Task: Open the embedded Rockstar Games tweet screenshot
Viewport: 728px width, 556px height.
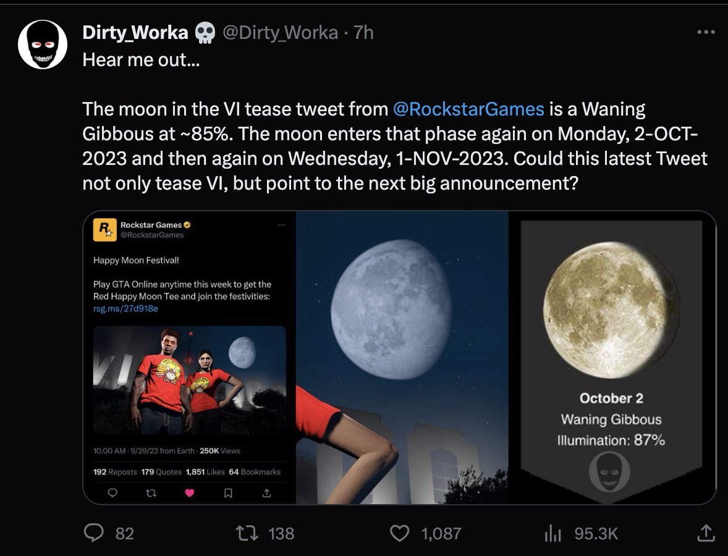Action: (x=189, y=358)
